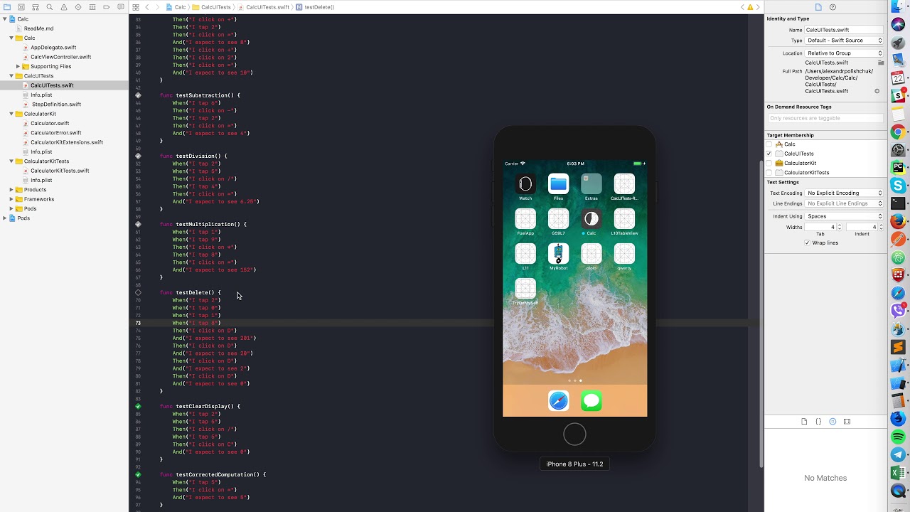This screenshot has width=910, height=512.
Task: Select CalculatorError.swift in navigator
Action: (x=55, y=133)
